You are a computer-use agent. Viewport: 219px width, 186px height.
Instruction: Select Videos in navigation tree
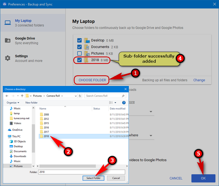[16, 123]
